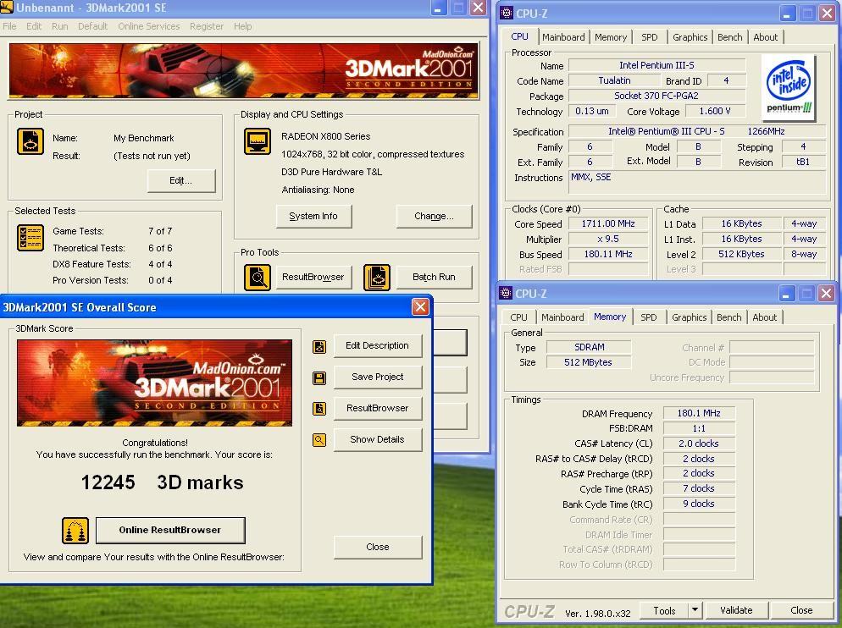Click the CAS# Latency 2.0 clocks value
The height and width of the screenshot is (628, 842).
click(x=699, y=443)
